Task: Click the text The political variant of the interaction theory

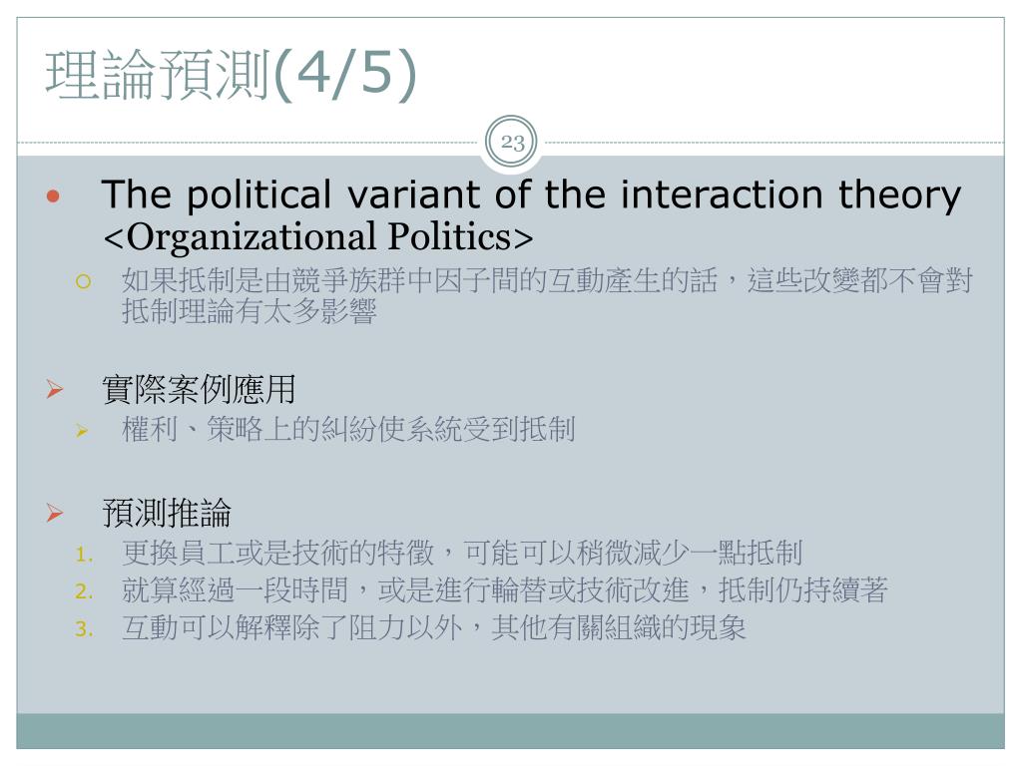Action: pyautogui.click(x=531, y=195)
